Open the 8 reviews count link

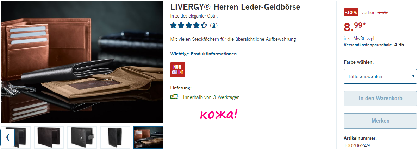point(214,26)
